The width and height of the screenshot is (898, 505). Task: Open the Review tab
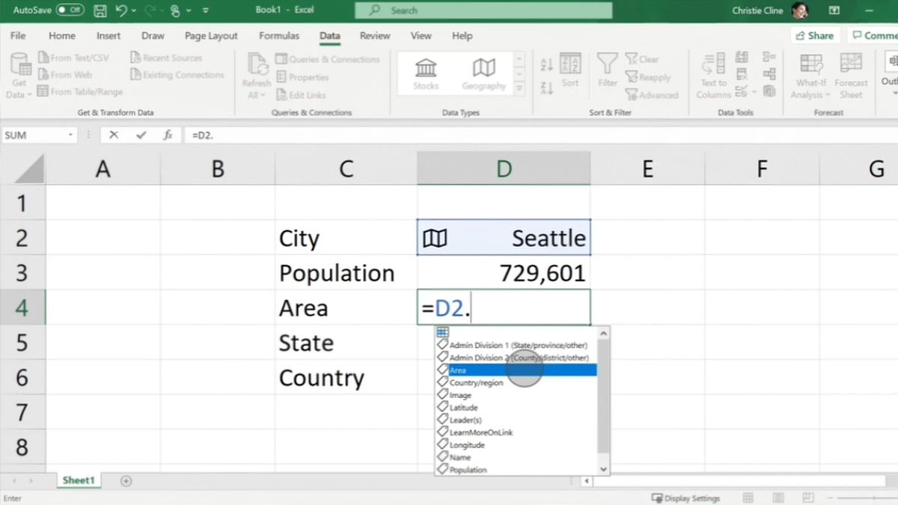(x=375, y=35)
